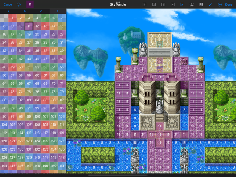Pick region swatch 133

pos(46,149)
